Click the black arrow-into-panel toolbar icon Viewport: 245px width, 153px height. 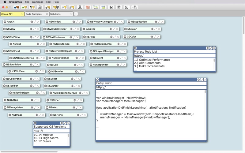[111, 7]
